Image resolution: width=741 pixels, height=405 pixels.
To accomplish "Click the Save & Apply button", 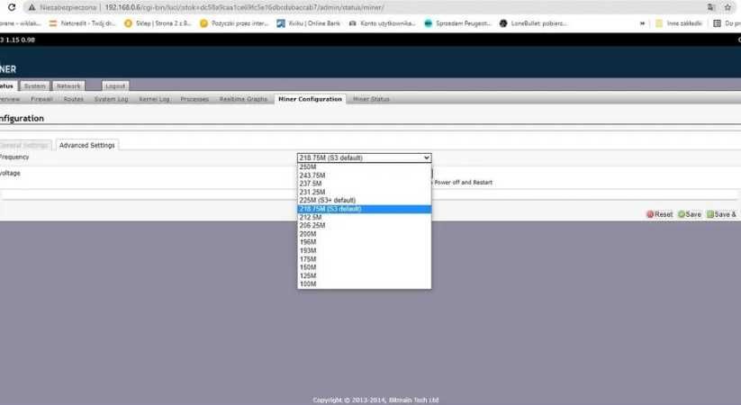I will pos(722,214).
